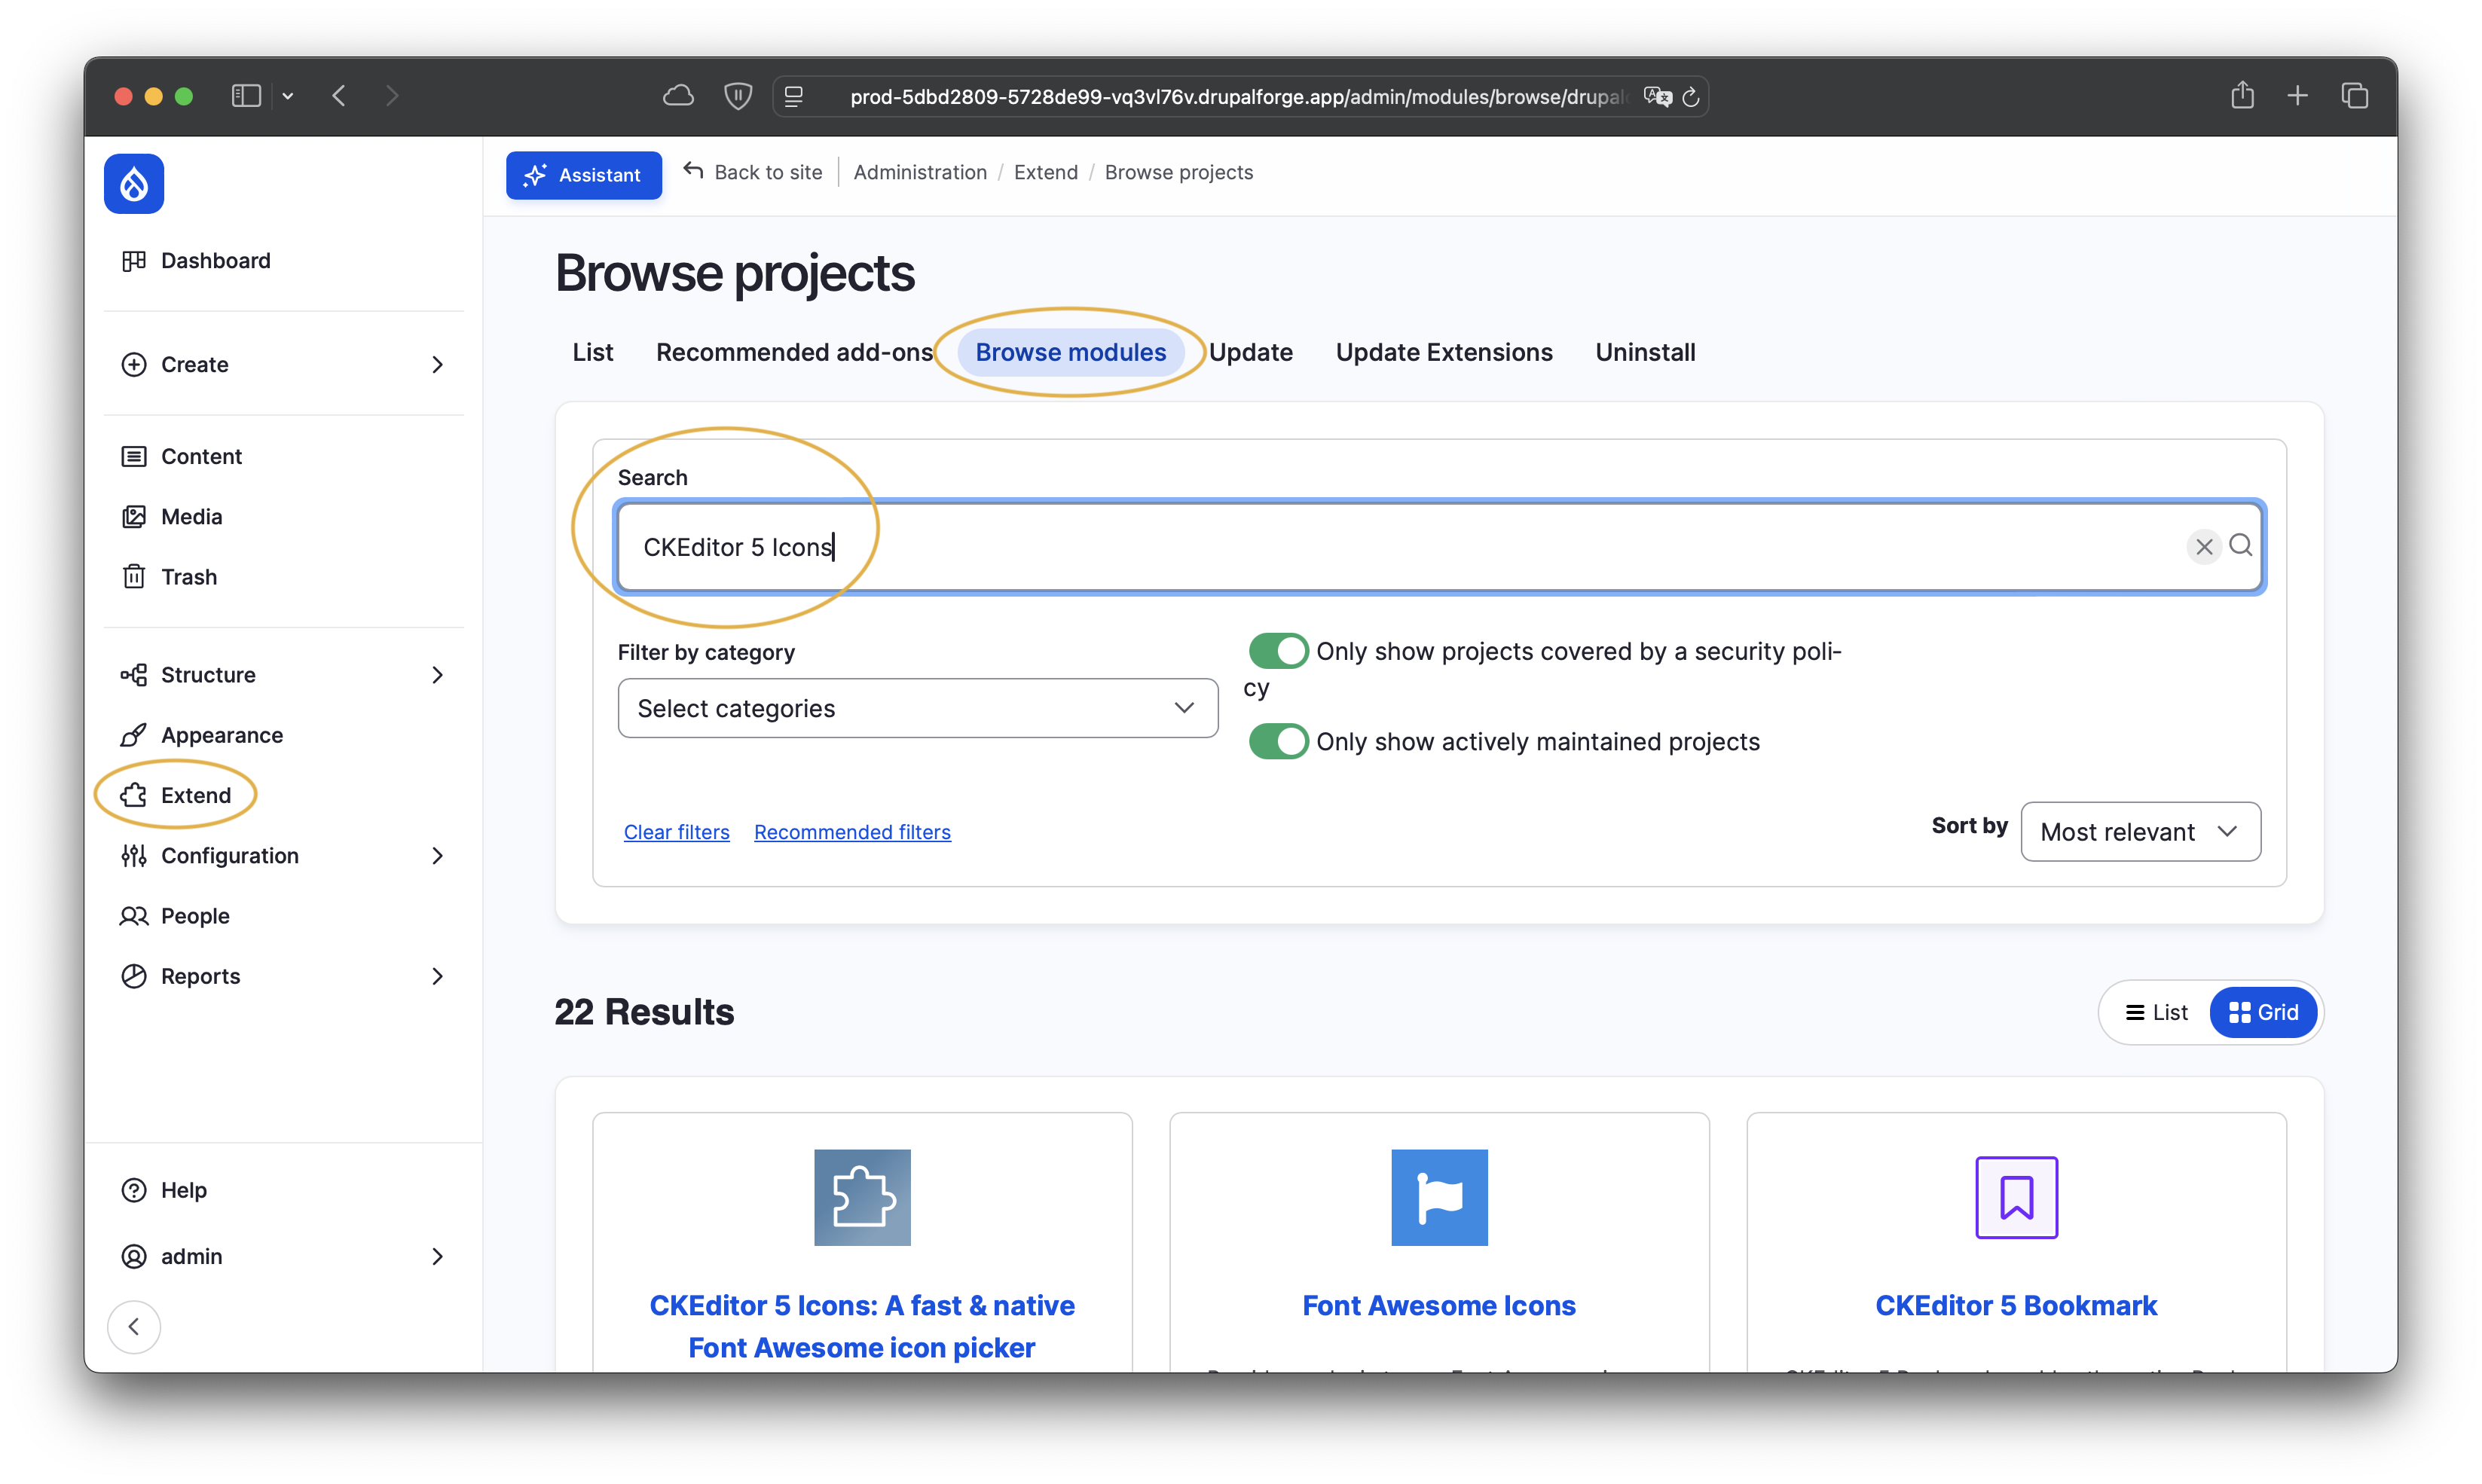Click CKEditor 5 Bookmark module icon
This screenshot has width=2482, height=1484.
pos(2016,1197)
